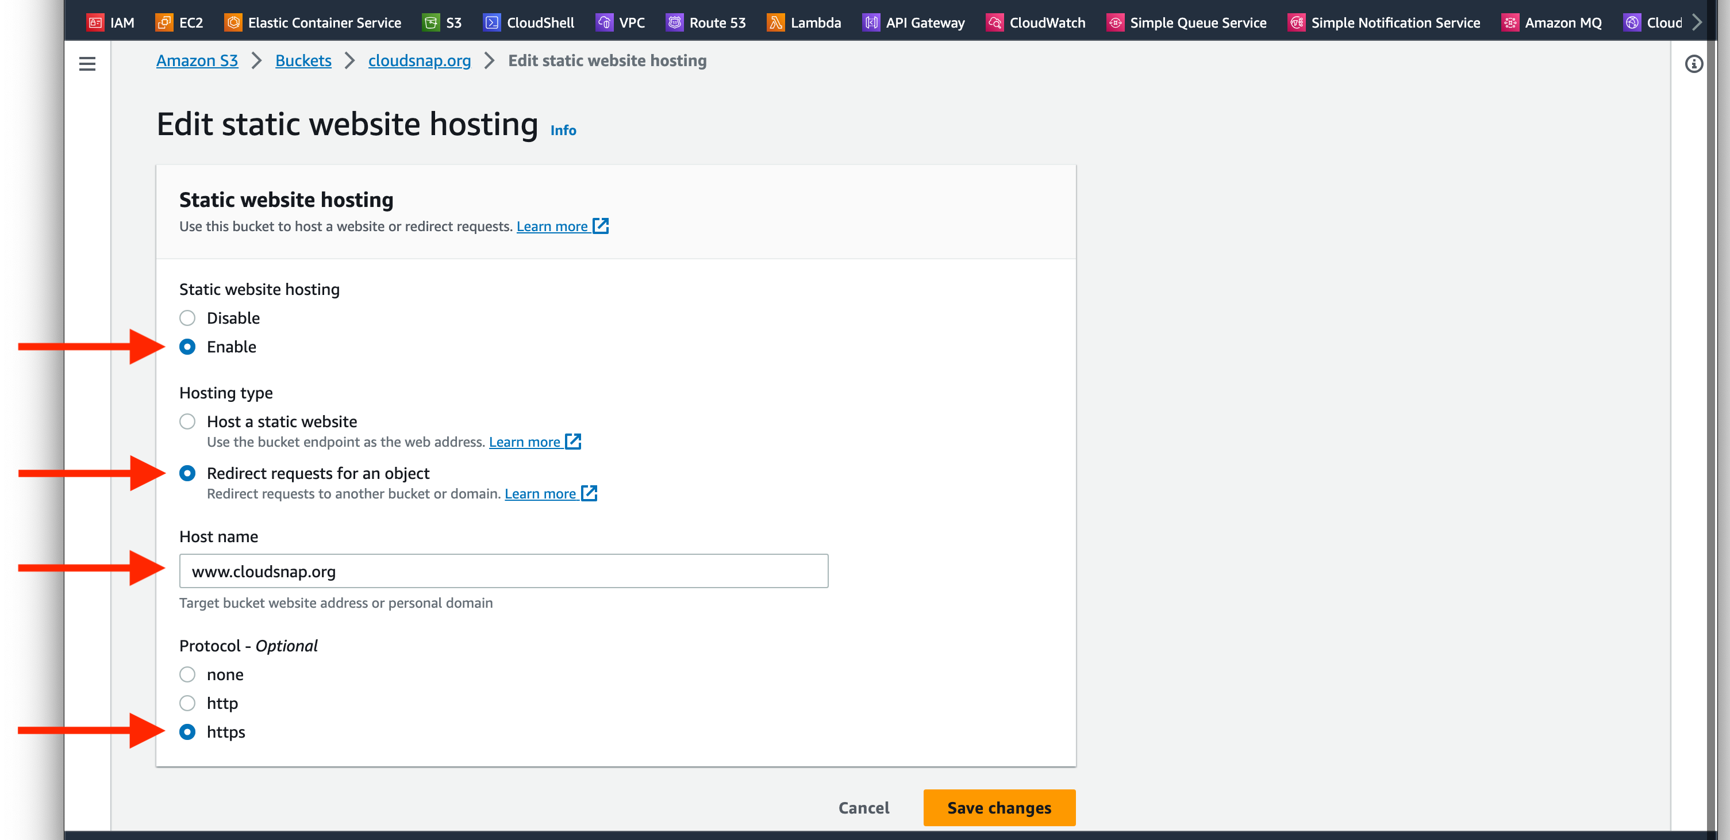Click the Lambda icon in favorites bar
Viewport: 1730px width, 840px height.
tap(776, 23)
